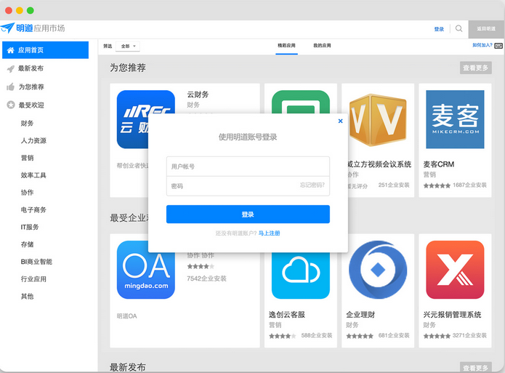Choose the 效率工具 category
Image resolution: width=505 pixels, height=373 pixels.
point(33,175)
